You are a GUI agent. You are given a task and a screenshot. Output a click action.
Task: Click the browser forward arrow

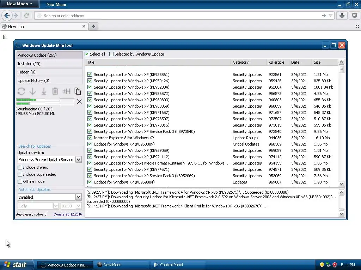tap(16, 15)
